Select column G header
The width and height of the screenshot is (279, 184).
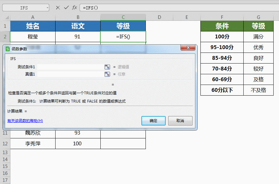coord(258,17)
